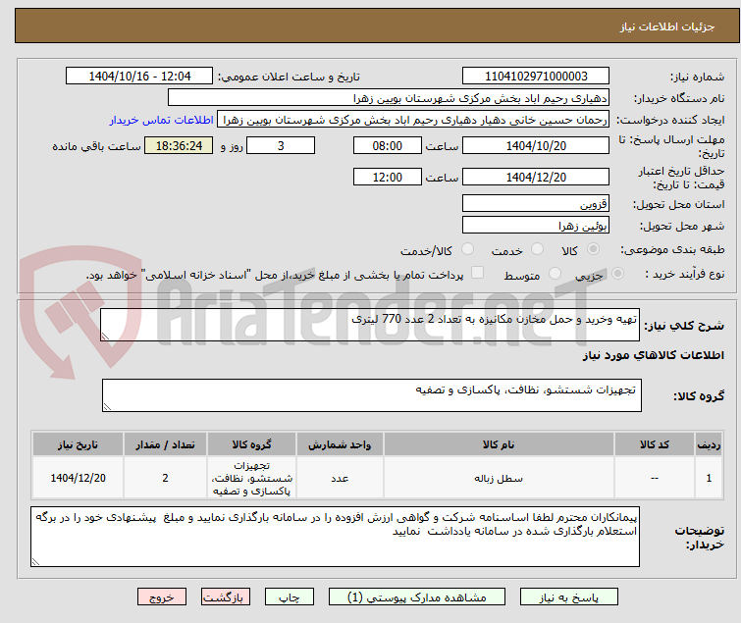
Task: Click the توضیحات خریدار text area
Action: 335,537
